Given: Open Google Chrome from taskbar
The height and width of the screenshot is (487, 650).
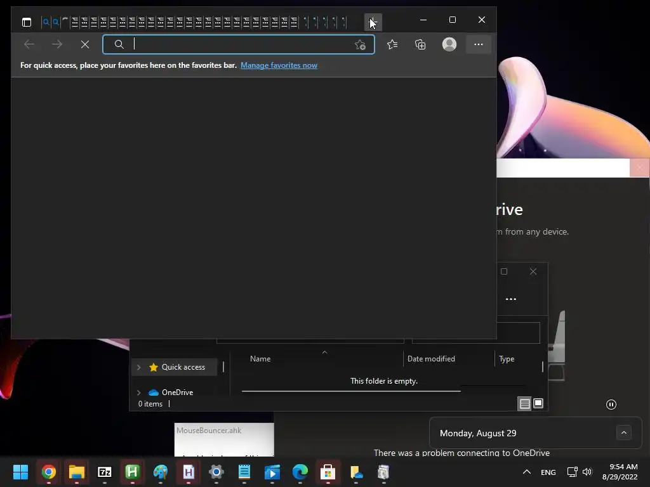Looking at the screenshot, I should (x=48, y=472).
